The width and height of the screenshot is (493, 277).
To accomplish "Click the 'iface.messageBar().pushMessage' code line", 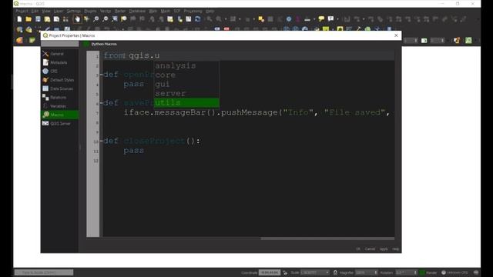I will 257,112.
